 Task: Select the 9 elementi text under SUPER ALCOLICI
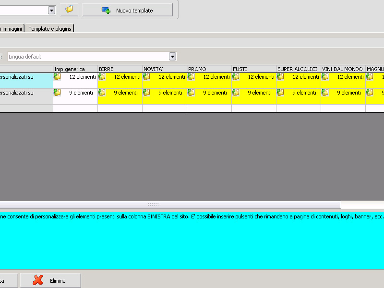click(x=304, y=93)
